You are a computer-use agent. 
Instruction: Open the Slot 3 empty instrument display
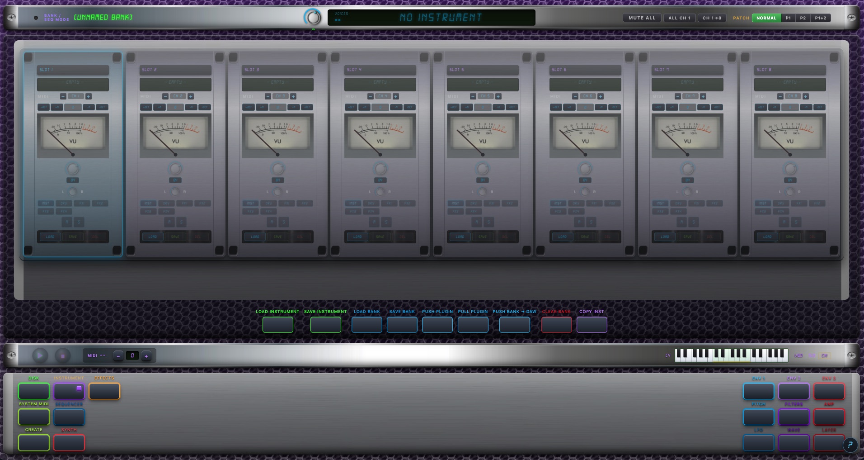click(x=277, y=84)
